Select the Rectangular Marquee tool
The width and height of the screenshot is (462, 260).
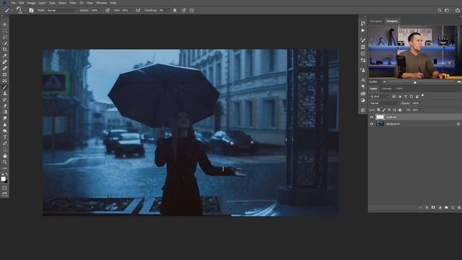pos(5,30)
